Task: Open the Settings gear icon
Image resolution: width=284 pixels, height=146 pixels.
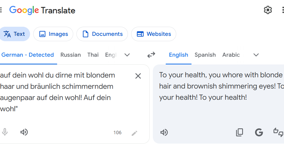Action: pyautogui.click(x=268, y=10)
